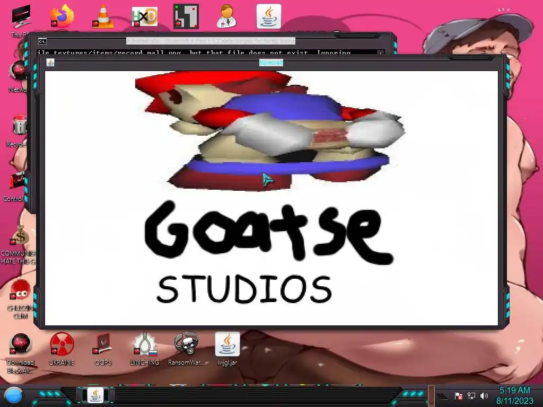Screen dimensions: 543x407
Task: Click the Goatse Studios splash screen image
Action: point(271,198)
